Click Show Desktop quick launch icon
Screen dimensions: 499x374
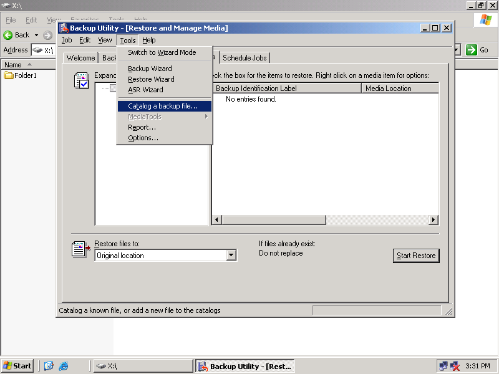49,366
